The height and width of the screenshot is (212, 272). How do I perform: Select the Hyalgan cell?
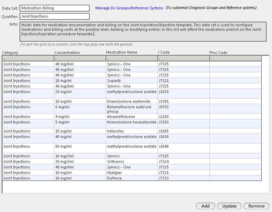click(132, 173)
